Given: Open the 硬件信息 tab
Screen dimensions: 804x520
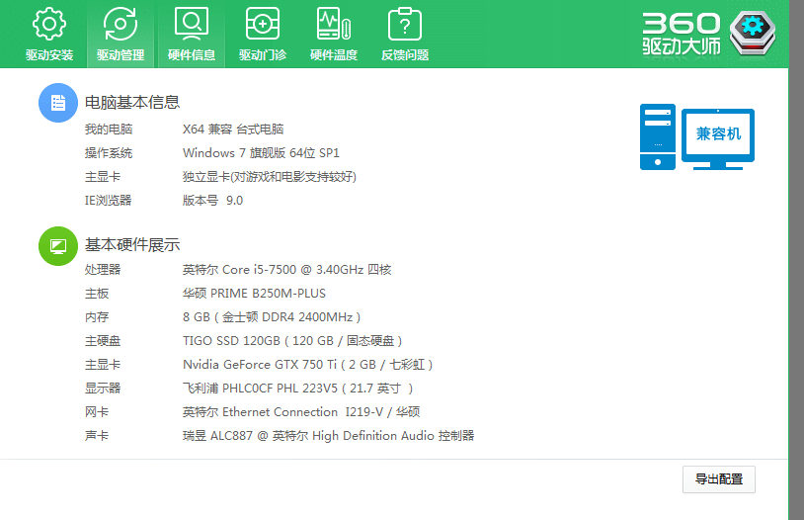Looking at the screenshot, I should (192, 34).
